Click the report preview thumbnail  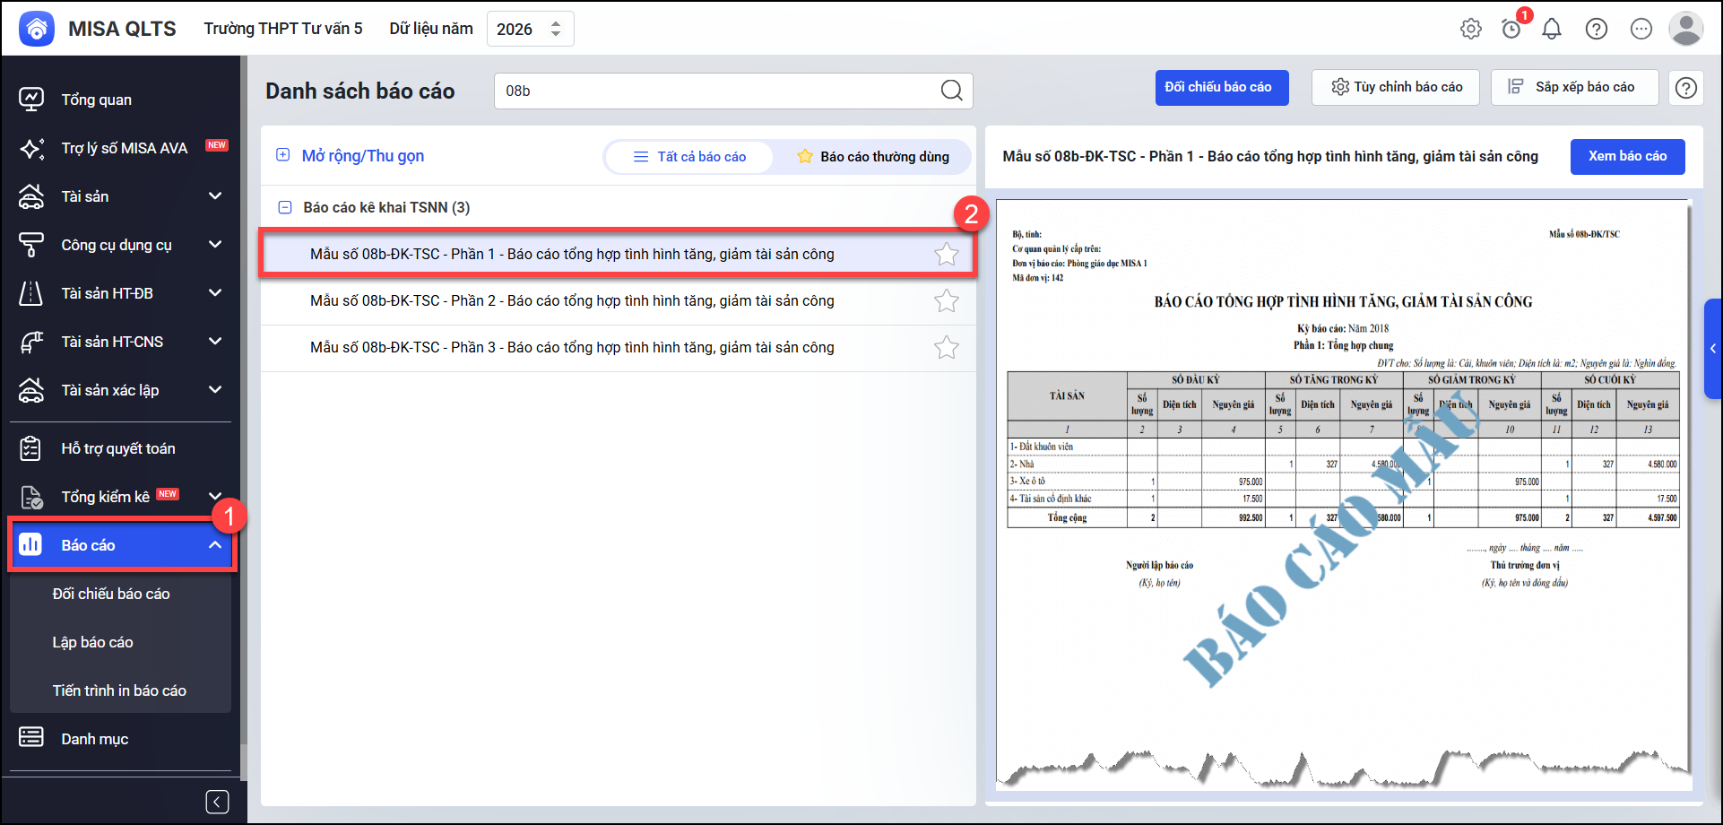click(x=1342, y=493)
